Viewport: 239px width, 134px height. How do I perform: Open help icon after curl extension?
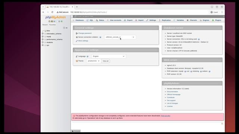pyautogui.click(x=191, y=71)
